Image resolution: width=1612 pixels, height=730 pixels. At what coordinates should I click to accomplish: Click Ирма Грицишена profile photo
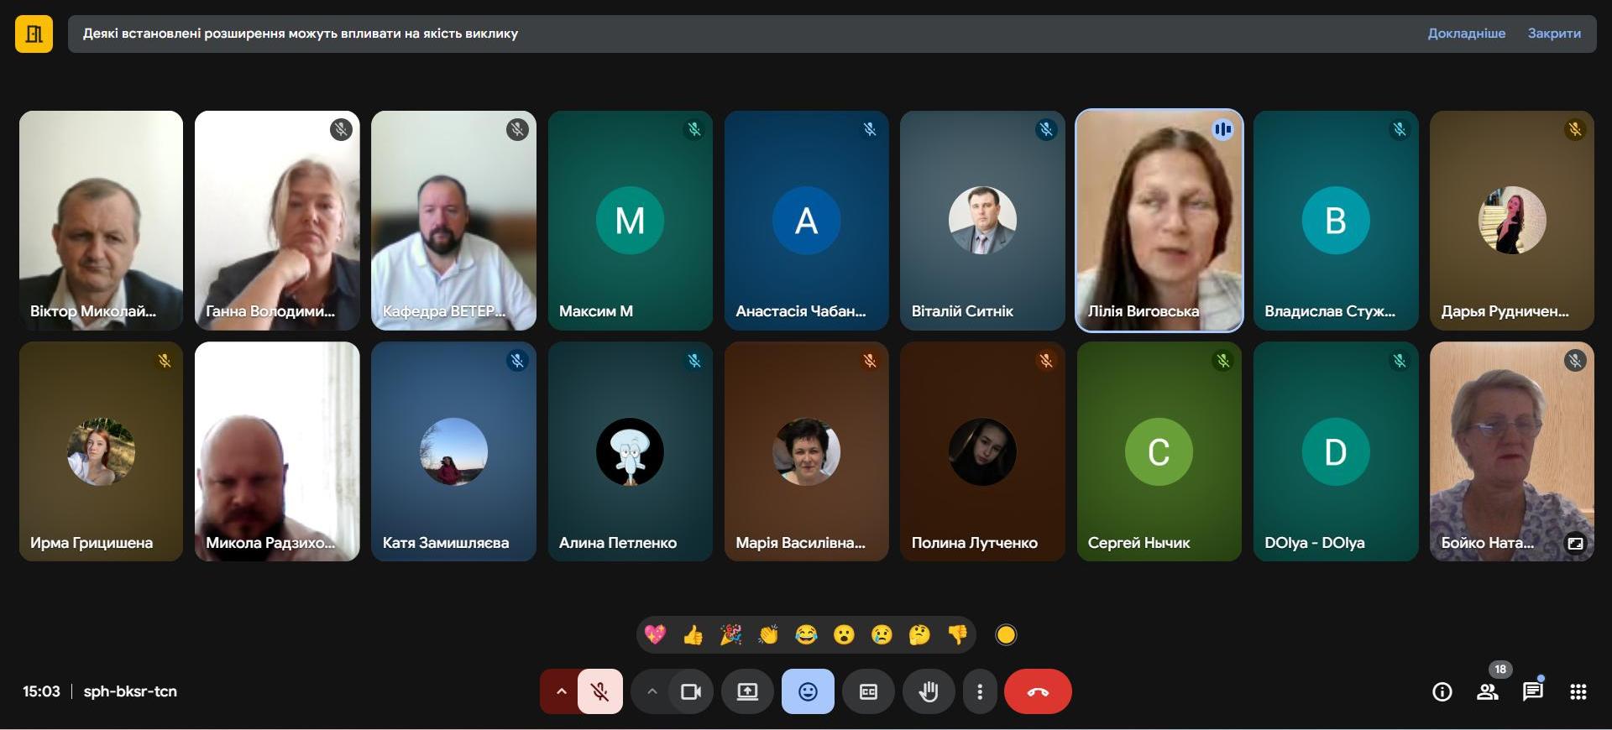[101, 451]
